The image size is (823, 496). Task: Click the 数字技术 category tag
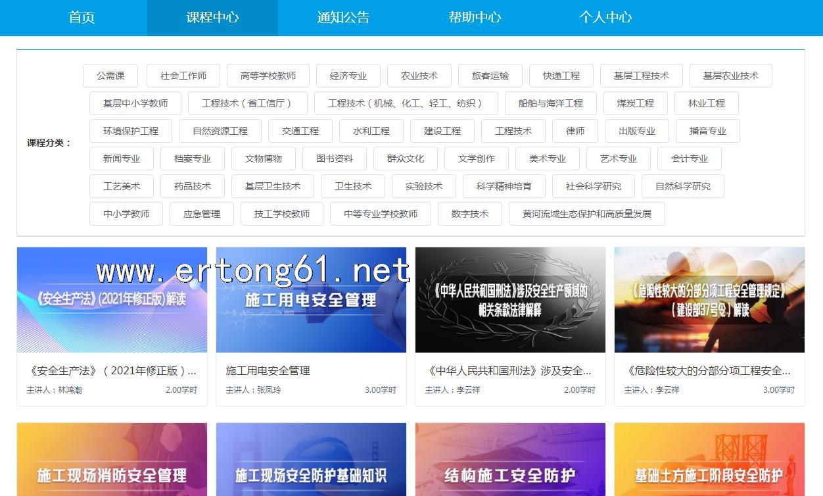tap(470, 214)
